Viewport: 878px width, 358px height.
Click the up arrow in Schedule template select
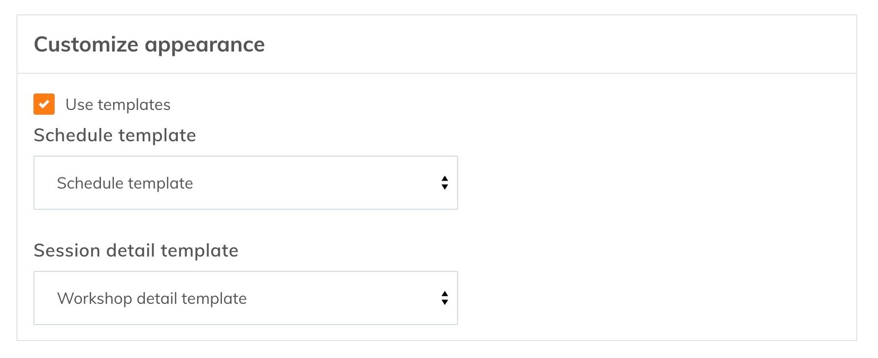pyautogui.click(x=445, y=178)
